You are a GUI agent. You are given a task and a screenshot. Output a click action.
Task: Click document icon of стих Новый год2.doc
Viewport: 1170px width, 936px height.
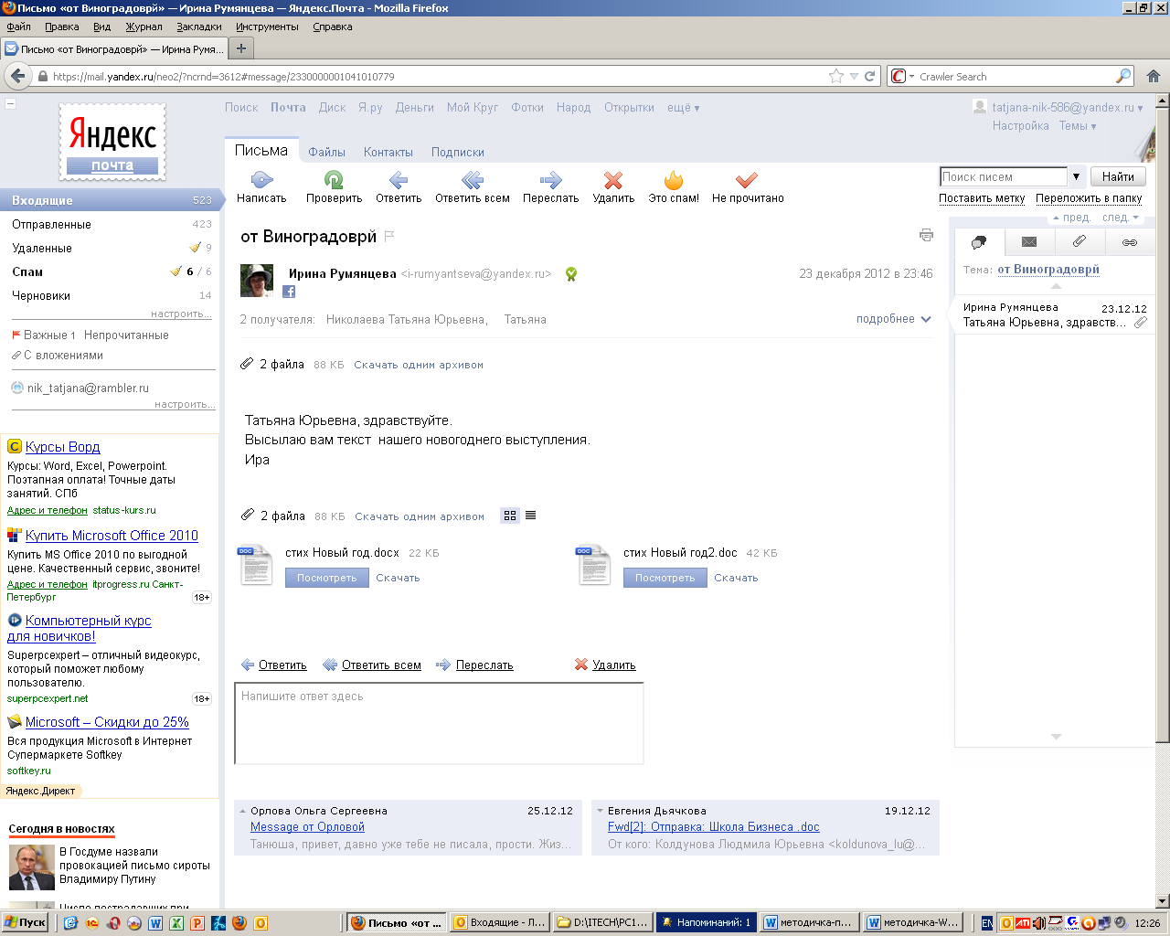pos(593,564)
